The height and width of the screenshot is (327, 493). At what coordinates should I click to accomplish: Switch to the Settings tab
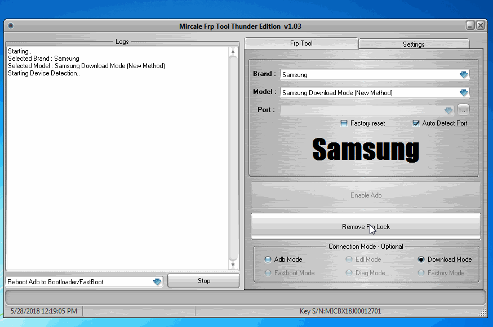click(414, 44)
